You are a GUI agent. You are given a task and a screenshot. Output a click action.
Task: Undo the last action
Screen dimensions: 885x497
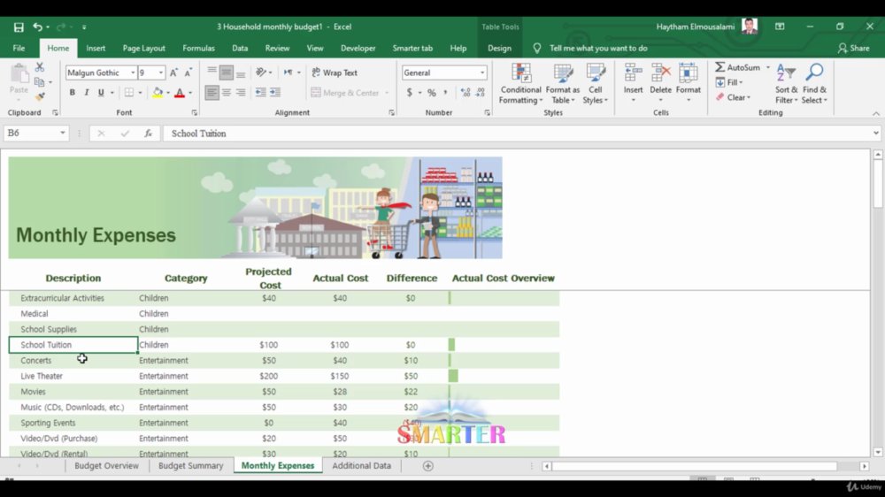[38, 27]
